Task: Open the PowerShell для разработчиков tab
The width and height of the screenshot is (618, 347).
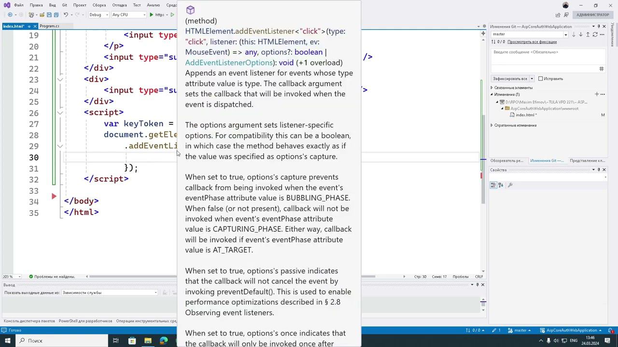Action: pos(85,321)
